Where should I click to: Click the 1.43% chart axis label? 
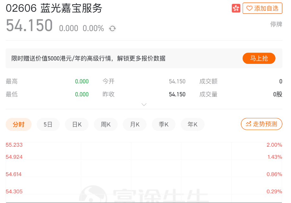[x=275, y=157]
